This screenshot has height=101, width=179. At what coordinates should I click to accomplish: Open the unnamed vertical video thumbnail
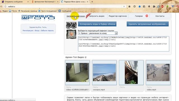131,72
